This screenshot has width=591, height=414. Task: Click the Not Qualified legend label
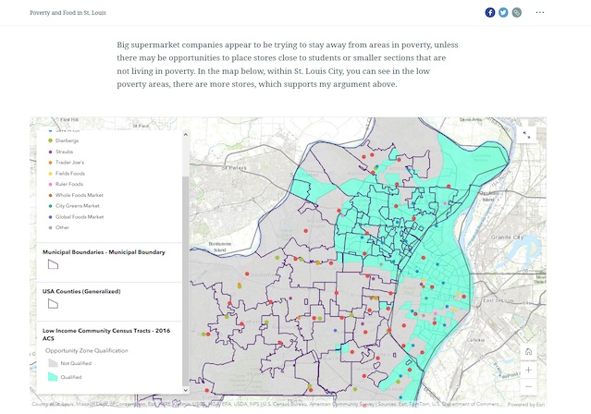point(76,363)
